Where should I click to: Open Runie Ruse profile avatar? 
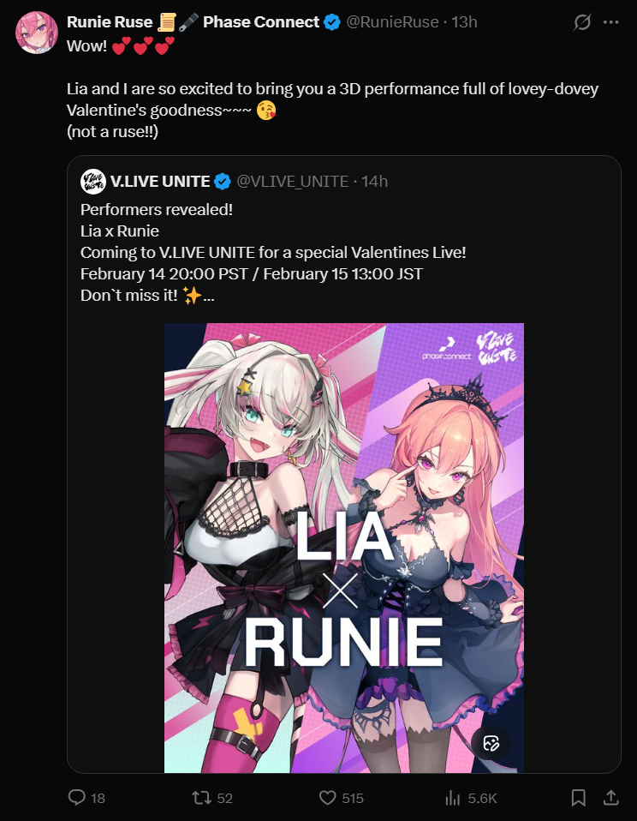pyautogui.click(x=37, y=33)
